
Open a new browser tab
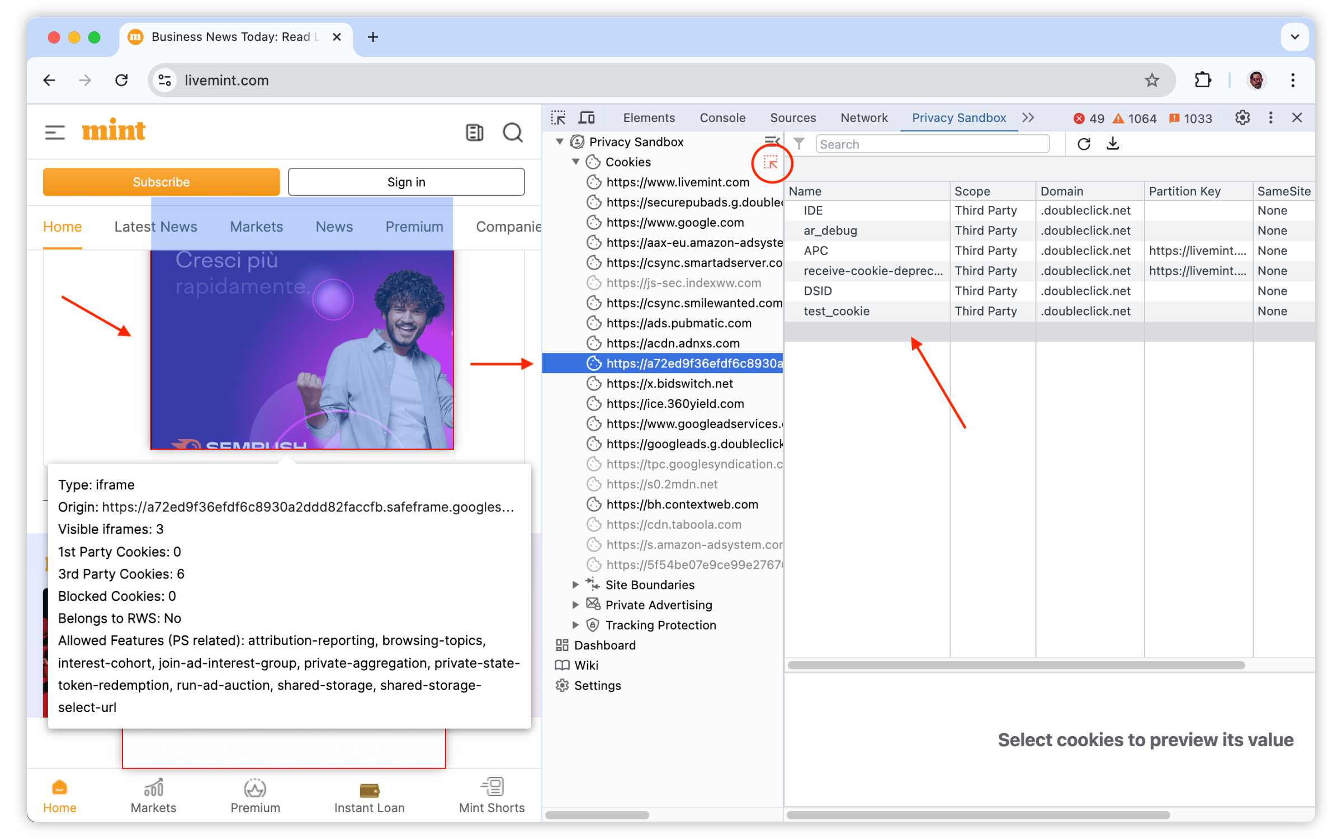373,37
